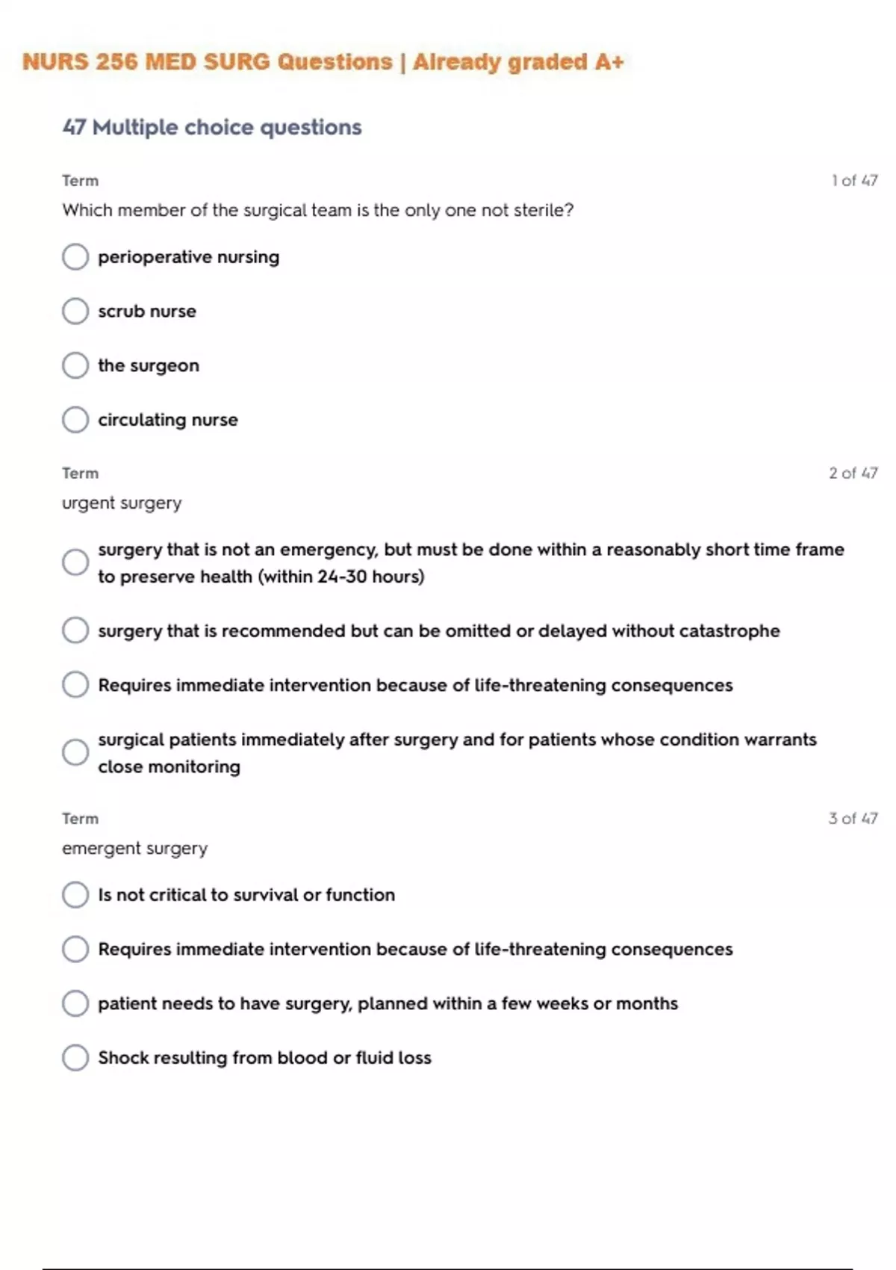
Task: Select the 'perioperative nursing' radio option
Action: 75,257
